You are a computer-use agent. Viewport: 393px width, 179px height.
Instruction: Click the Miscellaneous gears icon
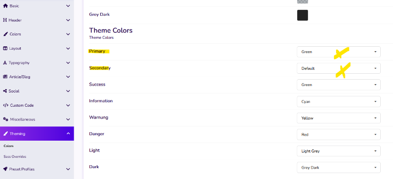click(6, 119)
